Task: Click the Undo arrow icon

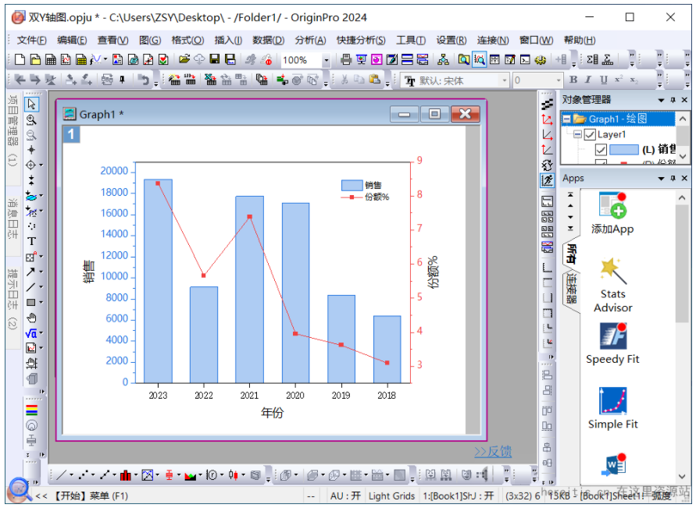Action: pos(144,80)
